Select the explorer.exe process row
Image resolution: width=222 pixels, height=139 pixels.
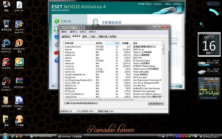click(x=113, y=55)
